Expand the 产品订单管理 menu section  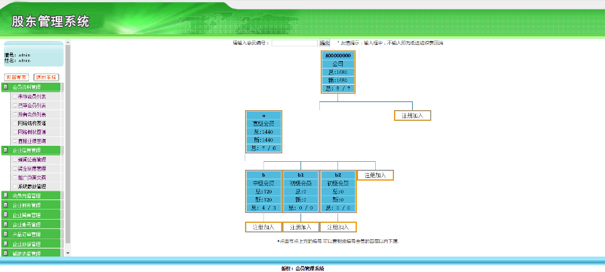click(31, 234)
